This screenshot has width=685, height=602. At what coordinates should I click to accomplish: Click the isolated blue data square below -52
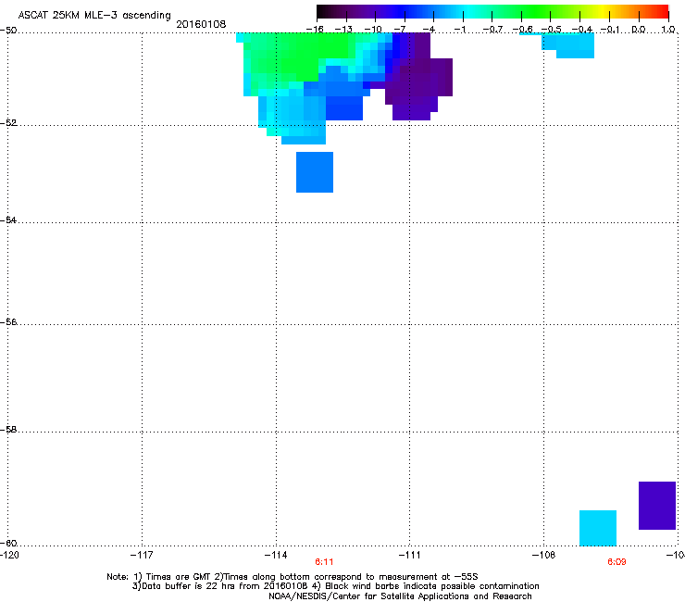315,172
